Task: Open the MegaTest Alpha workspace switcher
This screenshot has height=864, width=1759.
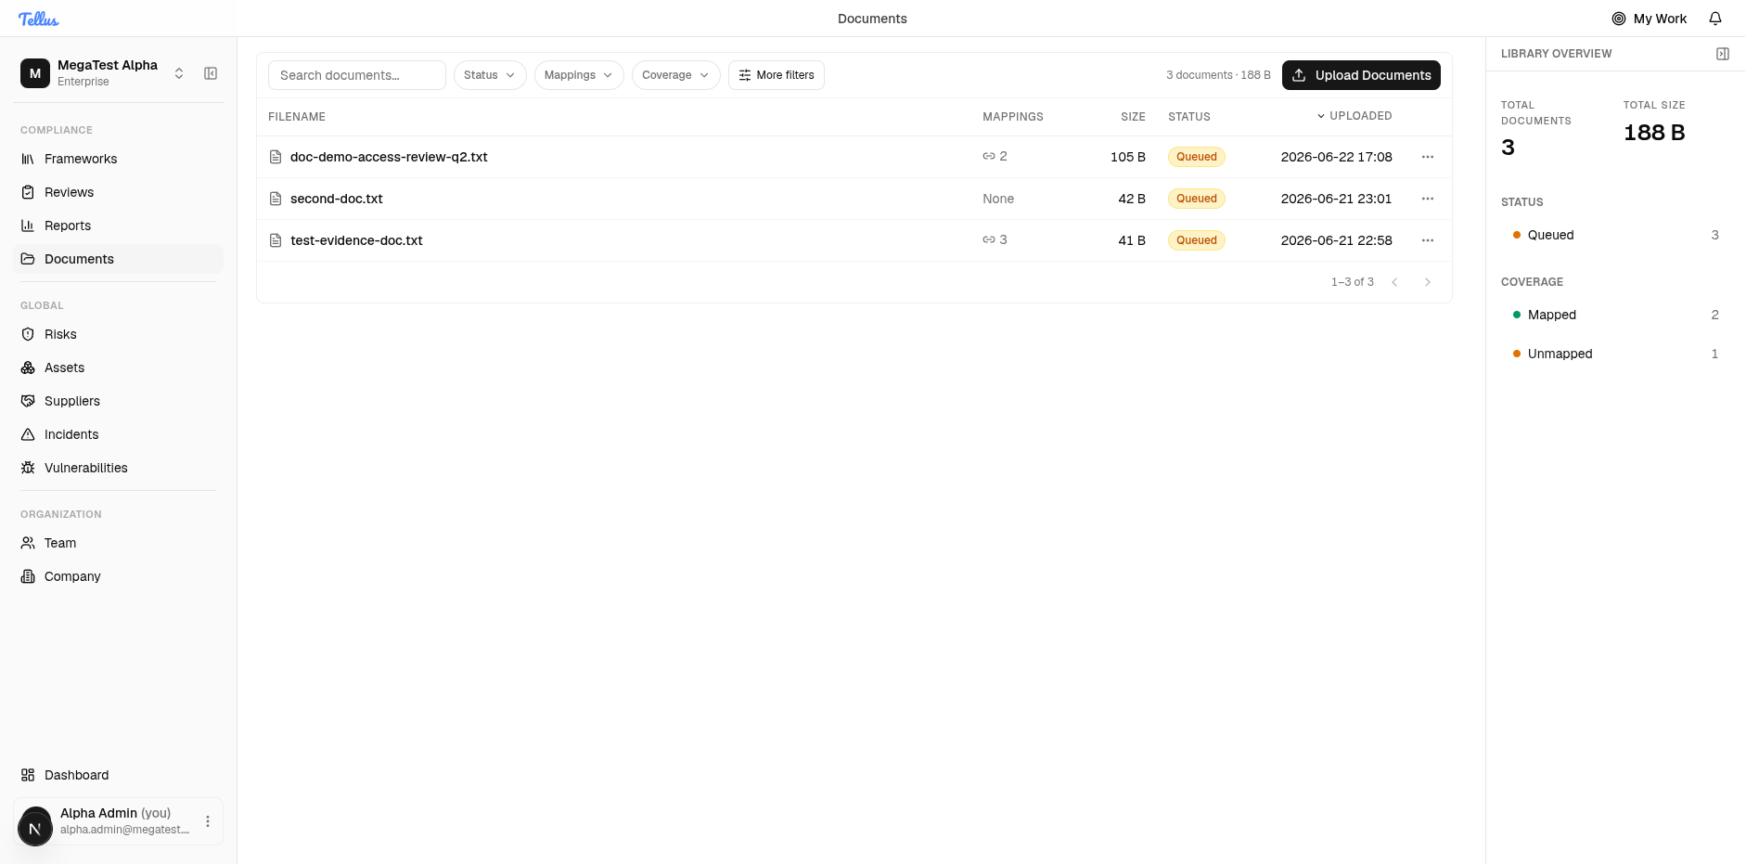Action: (179, 73)
